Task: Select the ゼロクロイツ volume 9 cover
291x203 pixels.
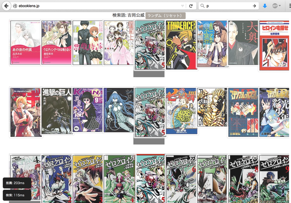Action: pyautogui.click(x=274, y=179)
